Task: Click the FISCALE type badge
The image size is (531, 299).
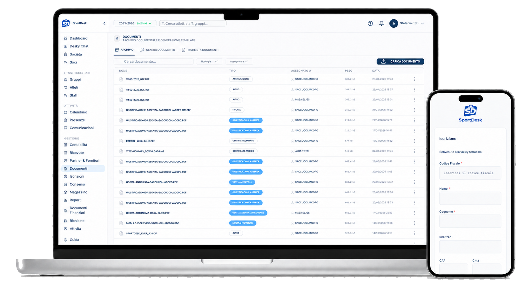Action: [x=237, y=110]
